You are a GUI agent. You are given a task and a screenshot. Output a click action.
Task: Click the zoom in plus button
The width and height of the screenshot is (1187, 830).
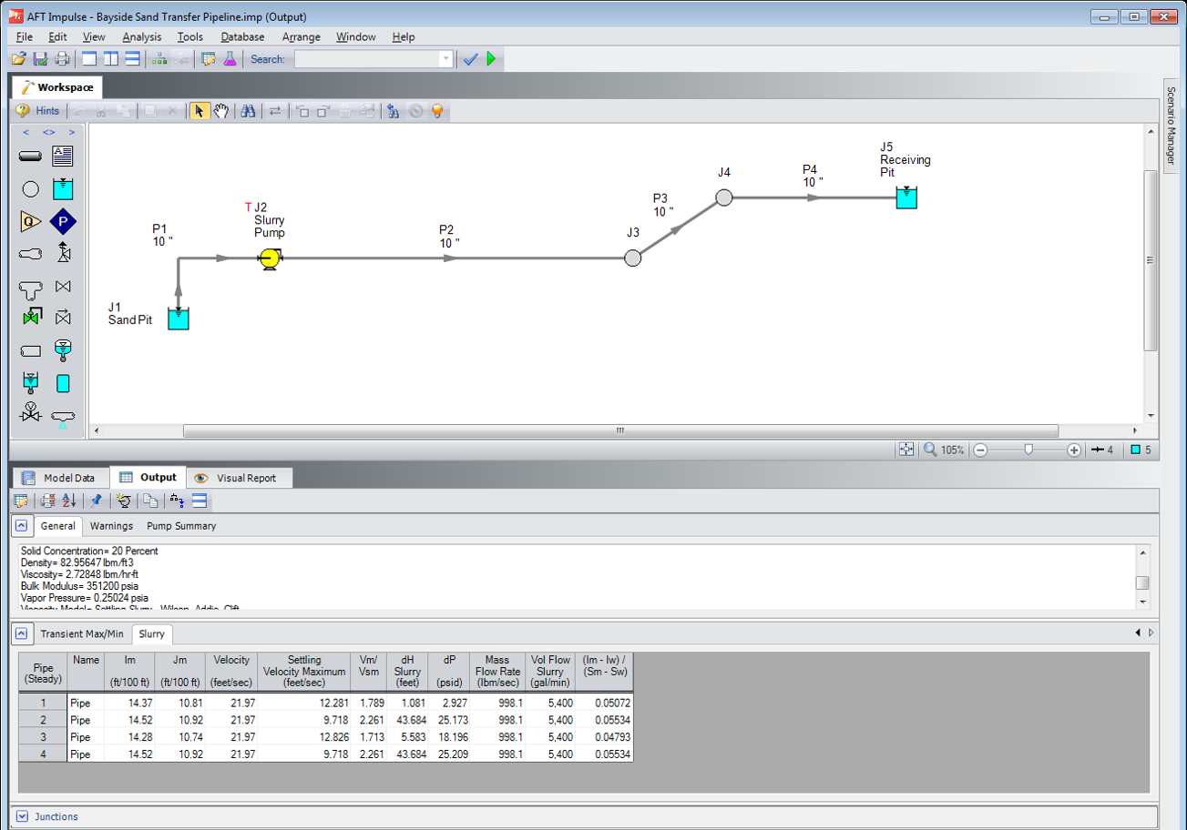coord(1074,450)
